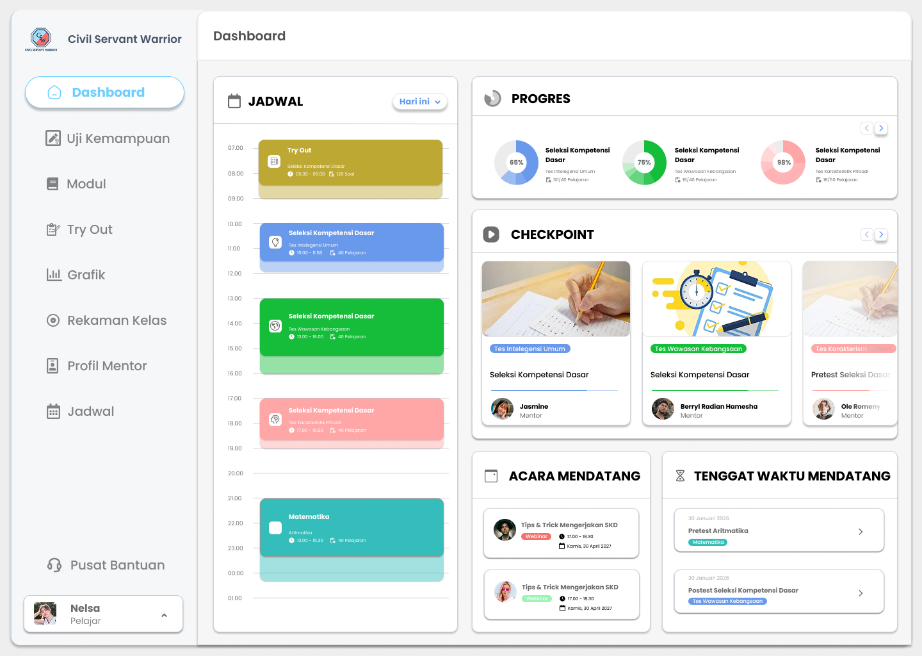Click the Tes Intelegensi Umum tag

click(530, 348)
